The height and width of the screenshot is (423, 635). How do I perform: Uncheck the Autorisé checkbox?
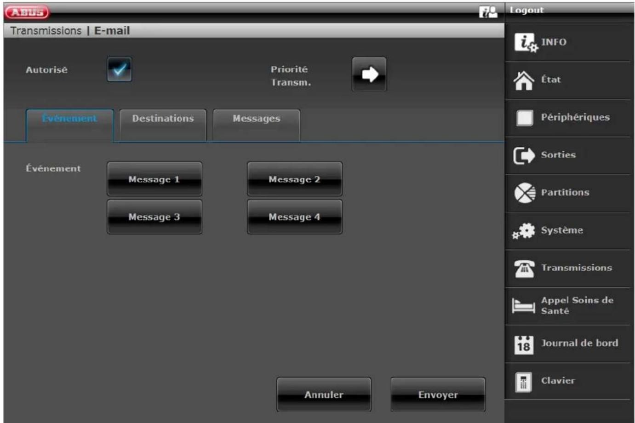coord(119,69)
